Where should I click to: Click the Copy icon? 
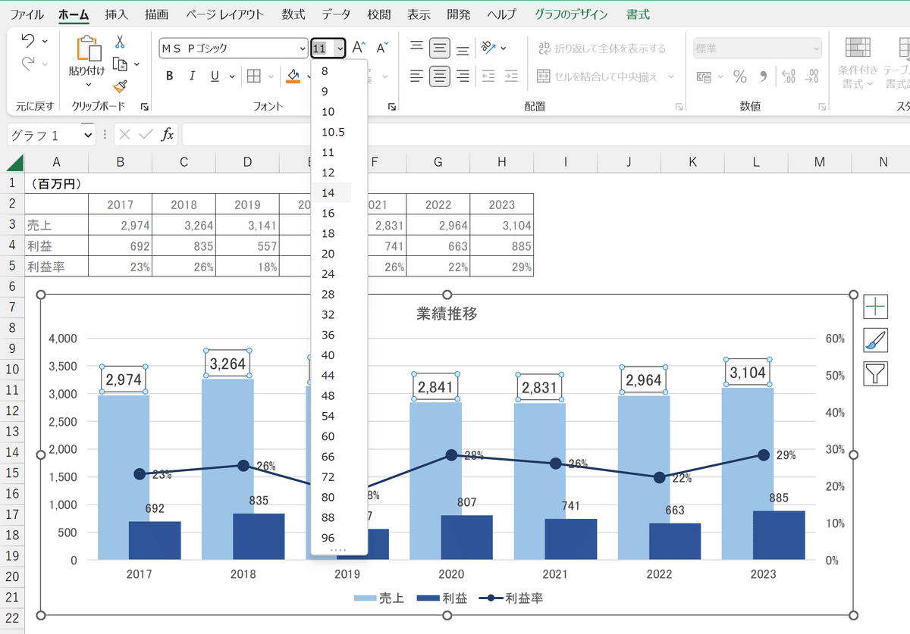[119, 64]
